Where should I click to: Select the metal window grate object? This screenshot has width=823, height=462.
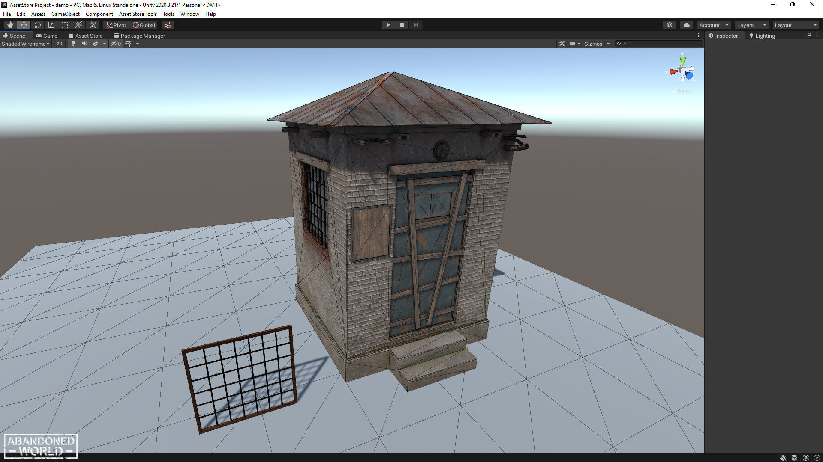pos(240,379)
